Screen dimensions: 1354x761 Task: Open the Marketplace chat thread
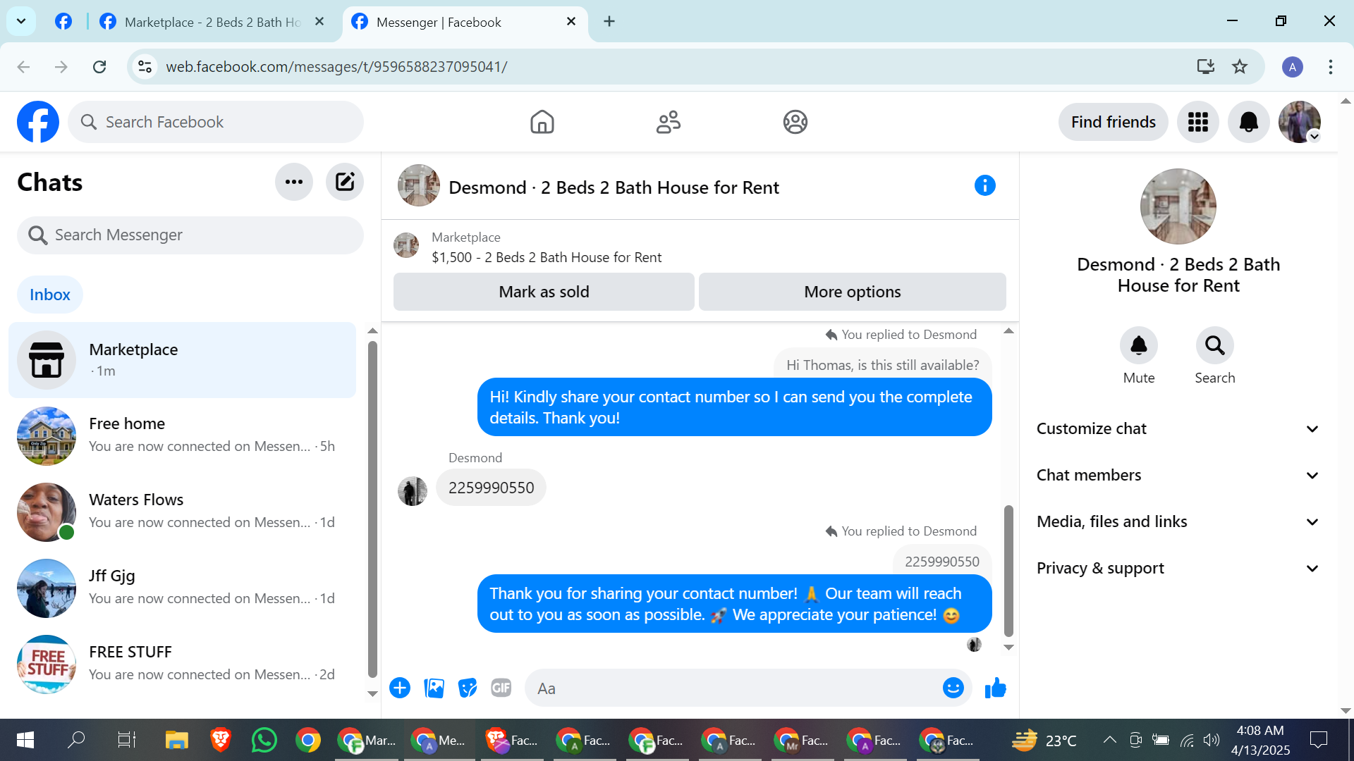click(182, 360)
